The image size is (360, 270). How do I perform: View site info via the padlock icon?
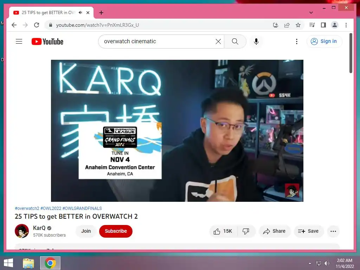(x=51, y=25)
